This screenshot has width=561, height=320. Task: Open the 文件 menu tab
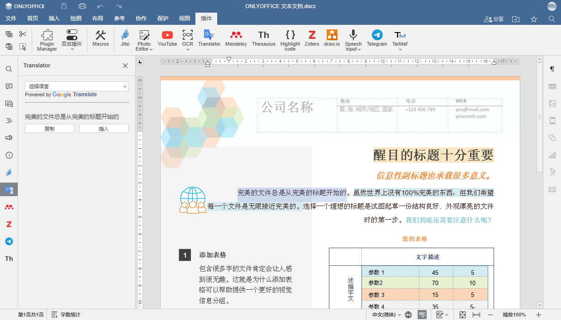click(x=10, y=19)
